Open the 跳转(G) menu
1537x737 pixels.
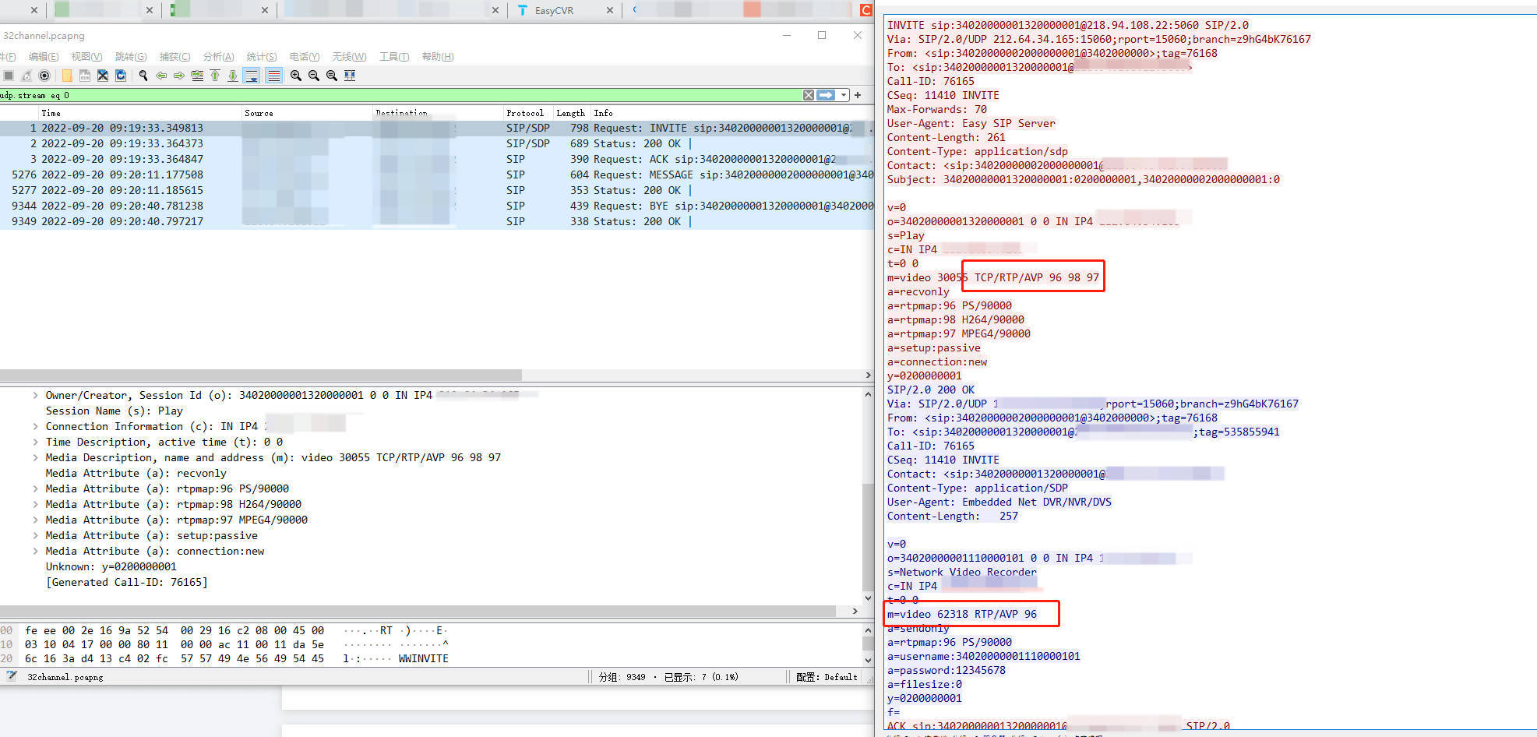(x=131, y=57)
